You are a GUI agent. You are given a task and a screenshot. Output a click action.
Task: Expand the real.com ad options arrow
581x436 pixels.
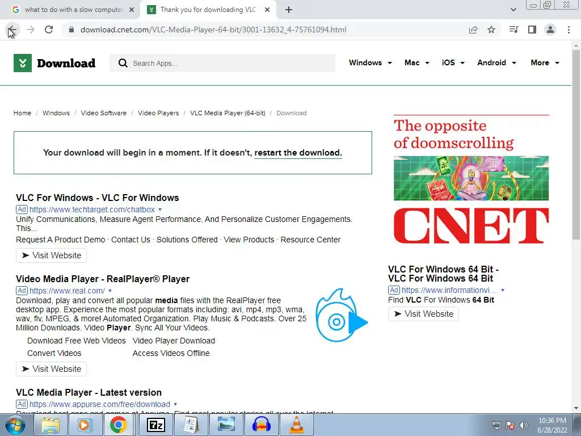[x=110, y=291]
